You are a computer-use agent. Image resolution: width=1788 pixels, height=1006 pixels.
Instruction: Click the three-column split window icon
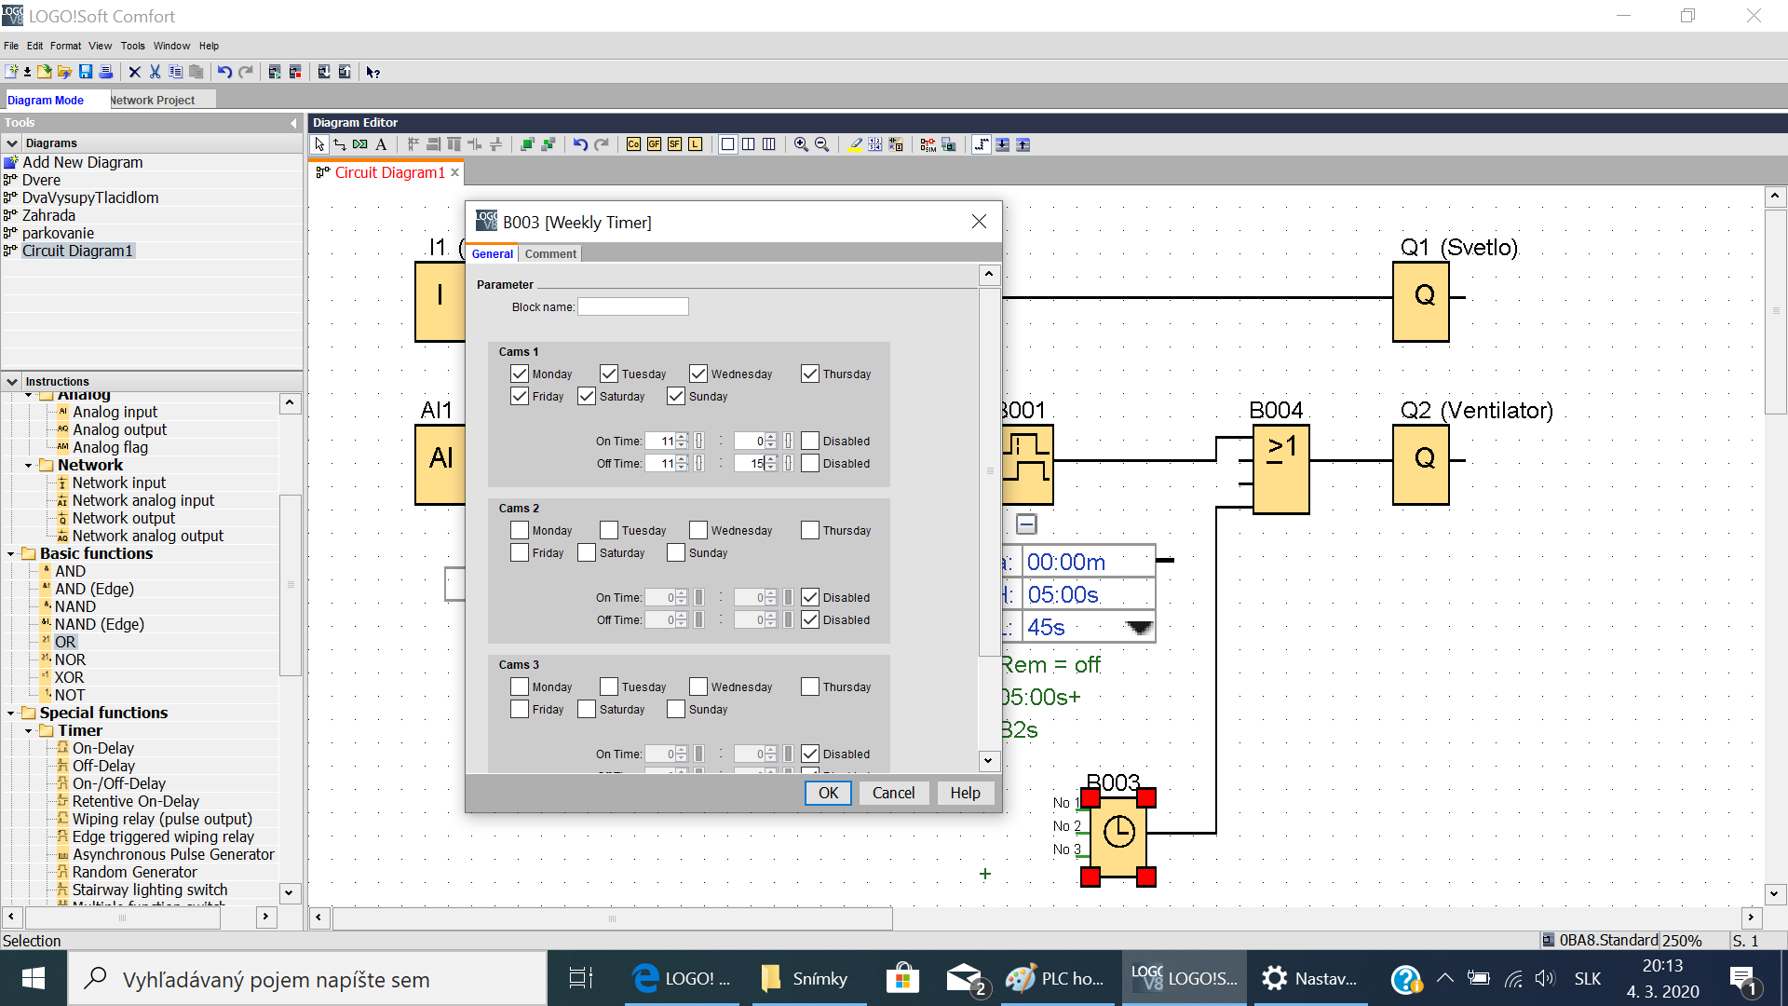pos(768,144)
